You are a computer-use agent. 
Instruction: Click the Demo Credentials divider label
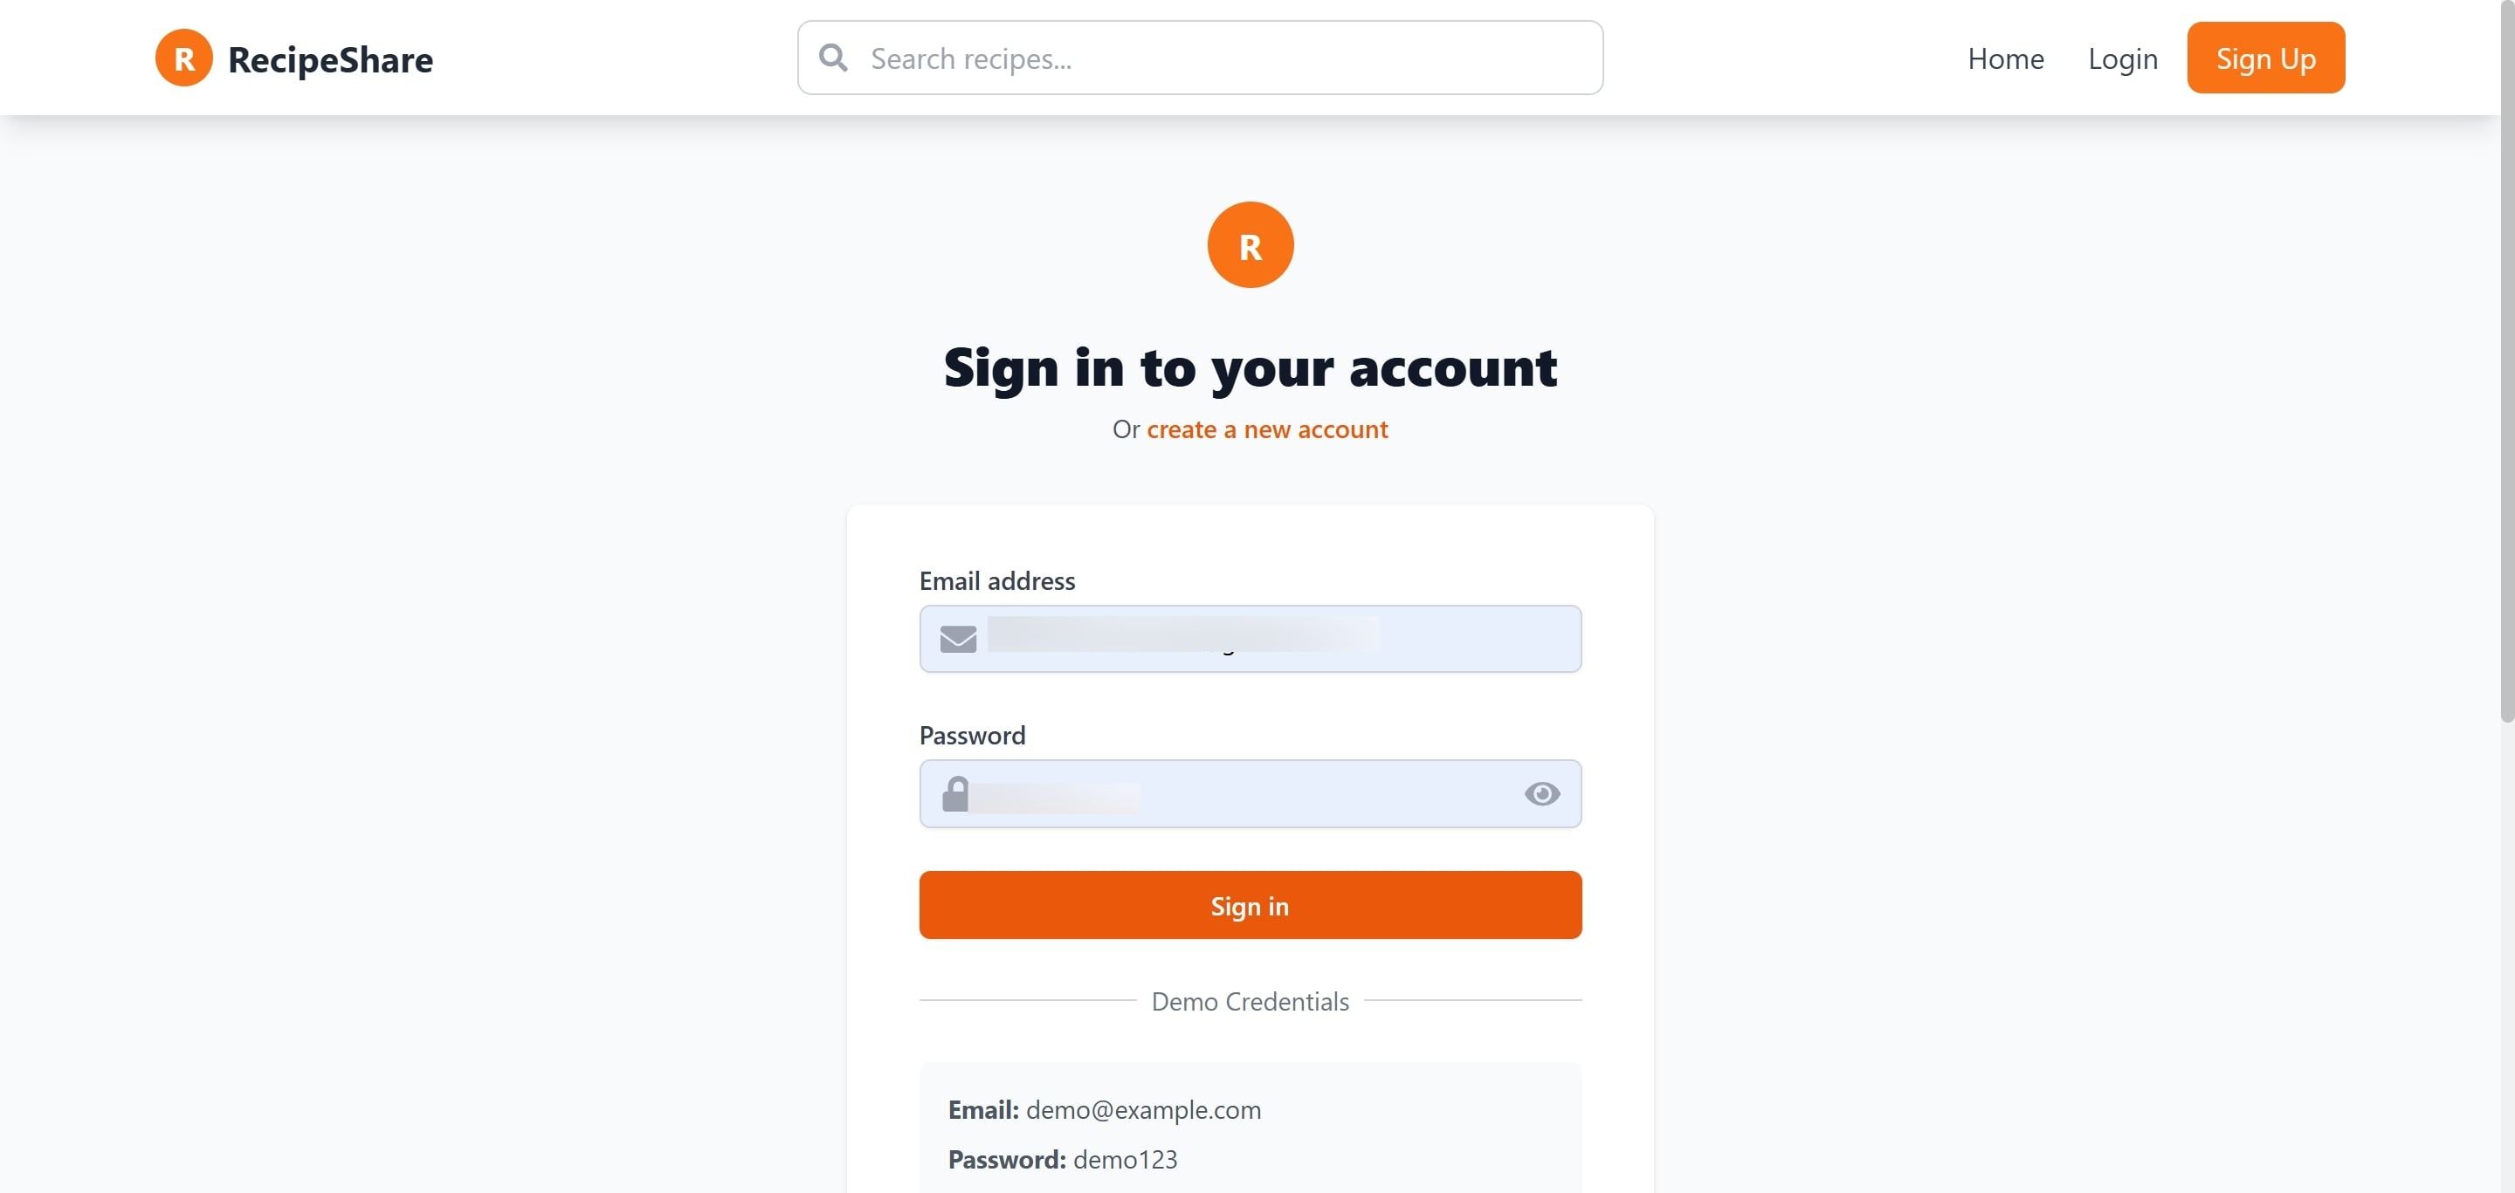pos(1250,1002)
